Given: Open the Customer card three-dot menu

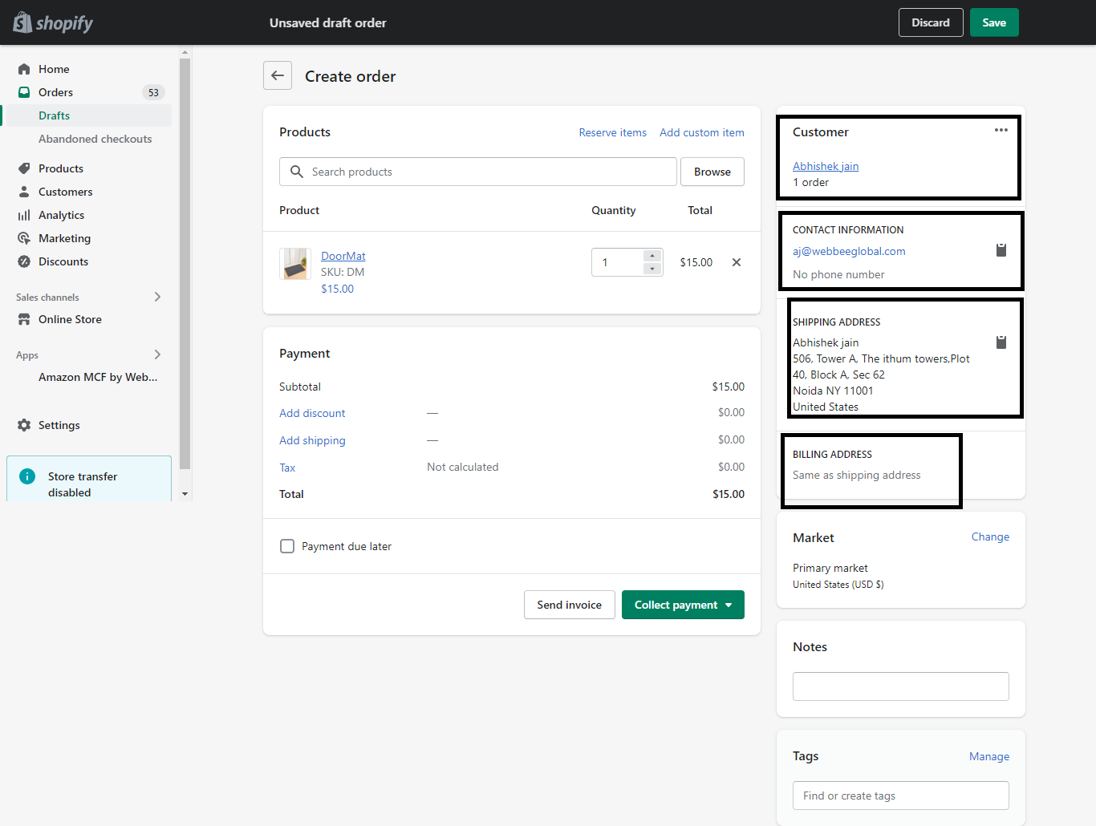Looking at the screenshot, I should 1001,129.
